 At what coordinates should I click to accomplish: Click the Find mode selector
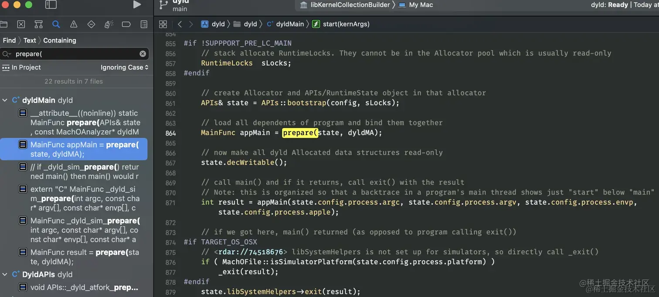(x=9, y=40)
